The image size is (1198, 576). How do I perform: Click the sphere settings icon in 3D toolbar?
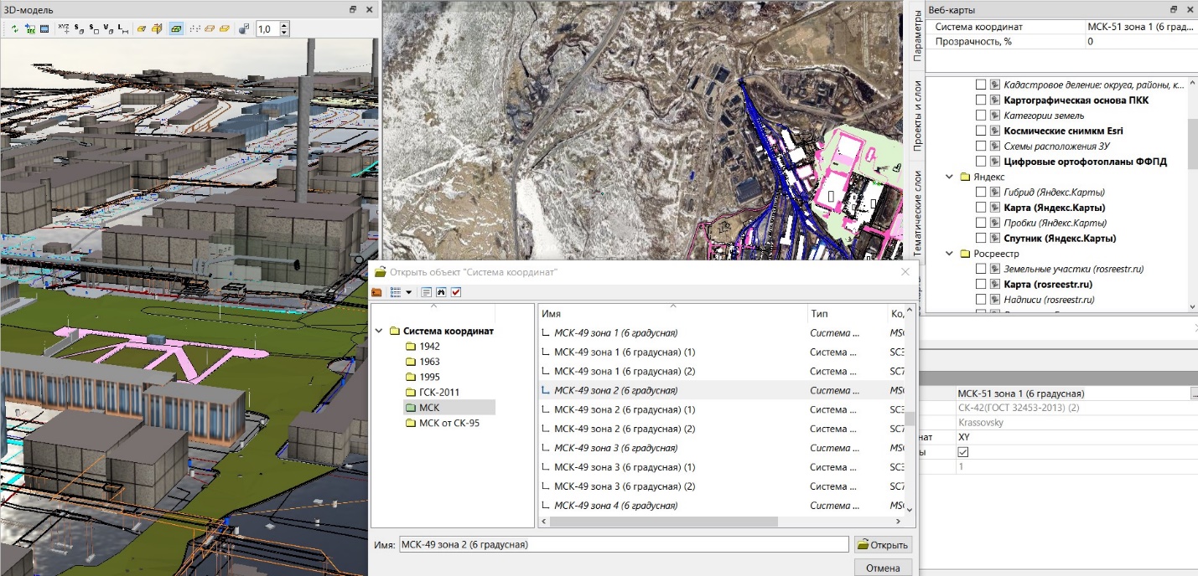coord(244,29)
